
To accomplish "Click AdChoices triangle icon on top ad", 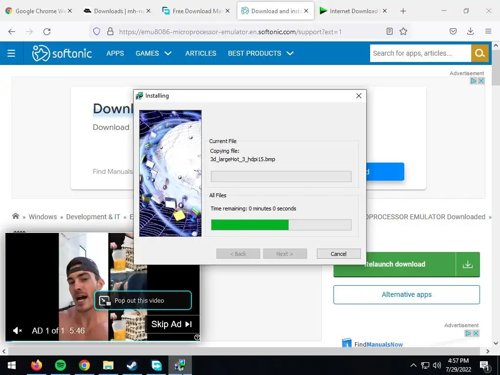I will tap(474, 81).
